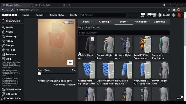Click the red Roblox Studio icon
The width and height of the screenshot is (186, 104).
179,15
